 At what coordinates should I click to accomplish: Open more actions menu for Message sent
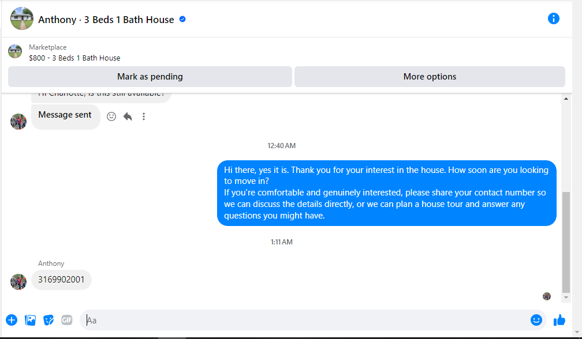[144, 116]
